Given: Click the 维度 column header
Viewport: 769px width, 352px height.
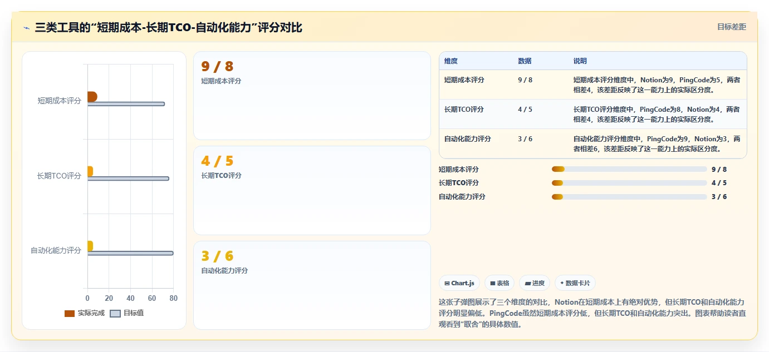Looking at the screenshot, I should 451,61.
